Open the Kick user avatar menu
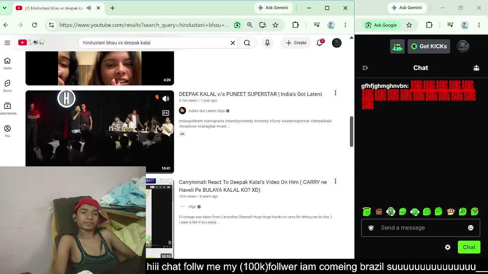488x274 pixels. [x=463, y=46]
